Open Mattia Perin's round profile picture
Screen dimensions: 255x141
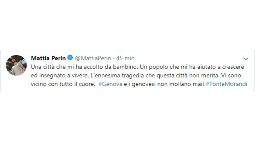(16, 65)
